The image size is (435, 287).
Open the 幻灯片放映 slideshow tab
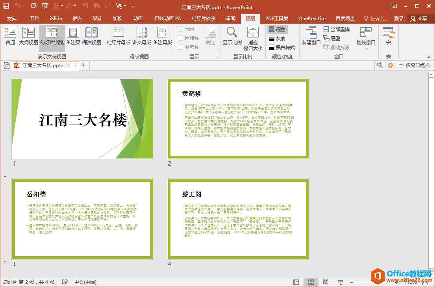[x=204, y=18]
